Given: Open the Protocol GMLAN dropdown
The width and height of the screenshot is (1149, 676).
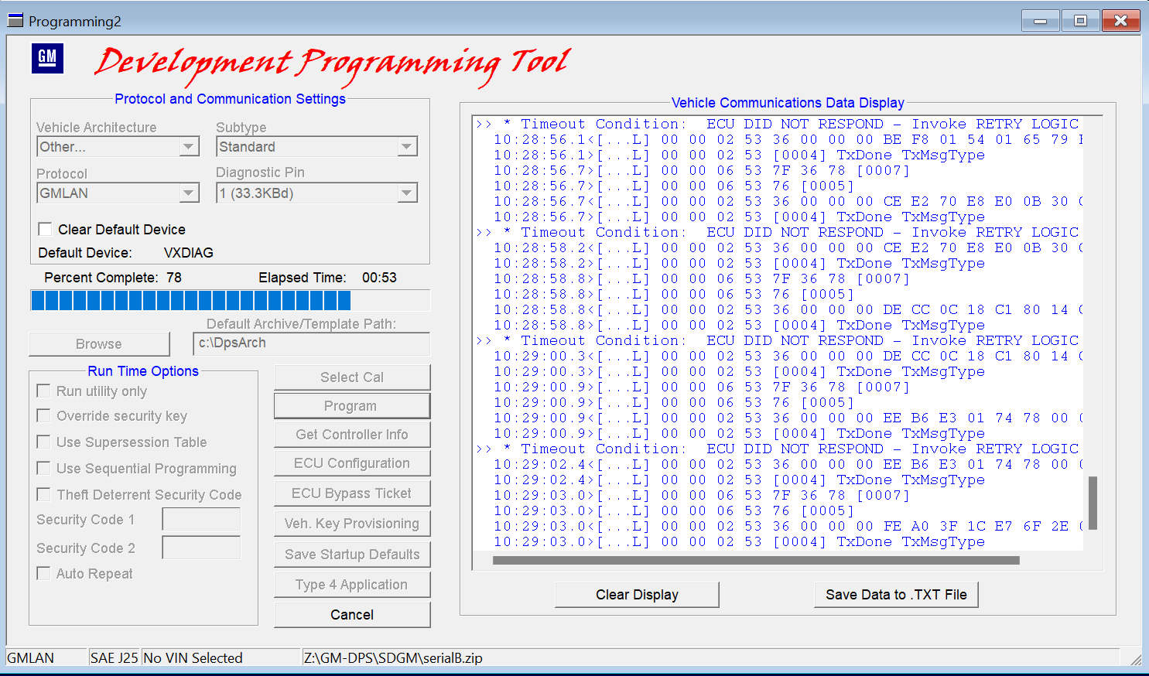Looking at the screenshot, I should coord(189,193).
